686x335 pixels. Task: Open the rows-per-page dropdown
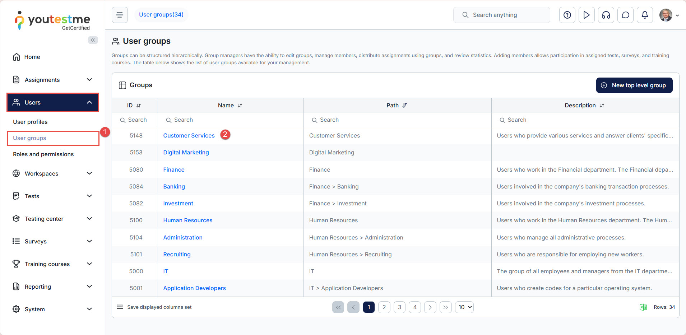click(x=464, y=307)
